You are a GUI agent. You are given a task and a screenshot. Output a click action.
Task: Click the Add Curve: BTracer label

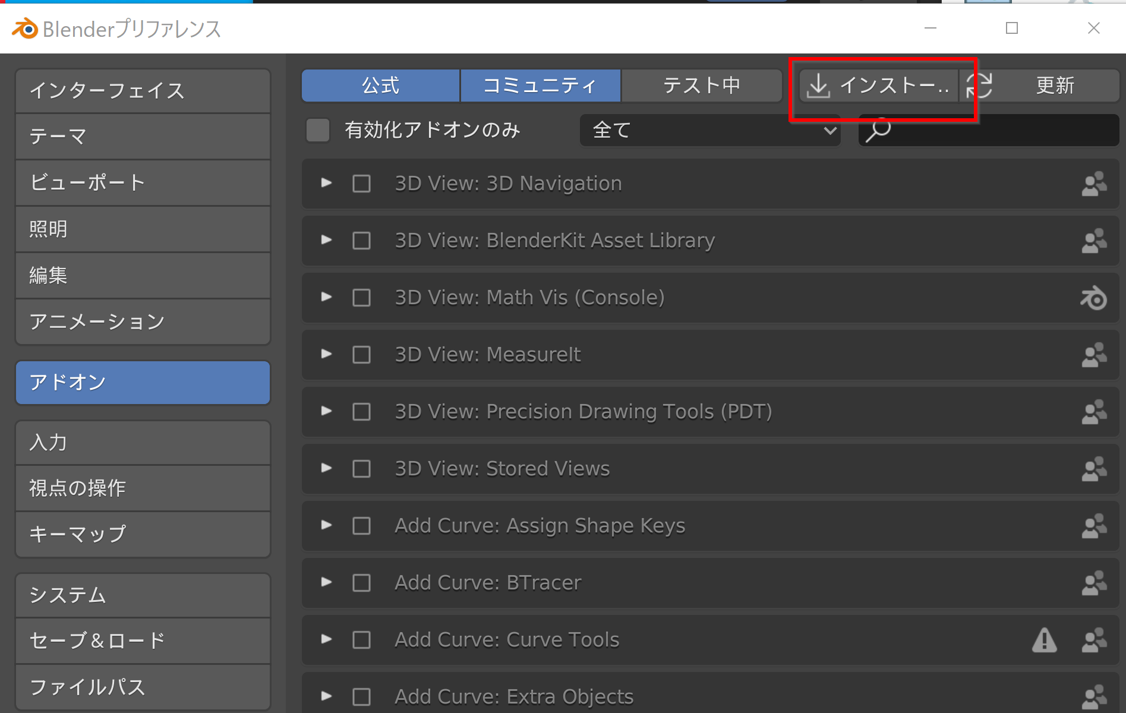[x=488, y=583]
